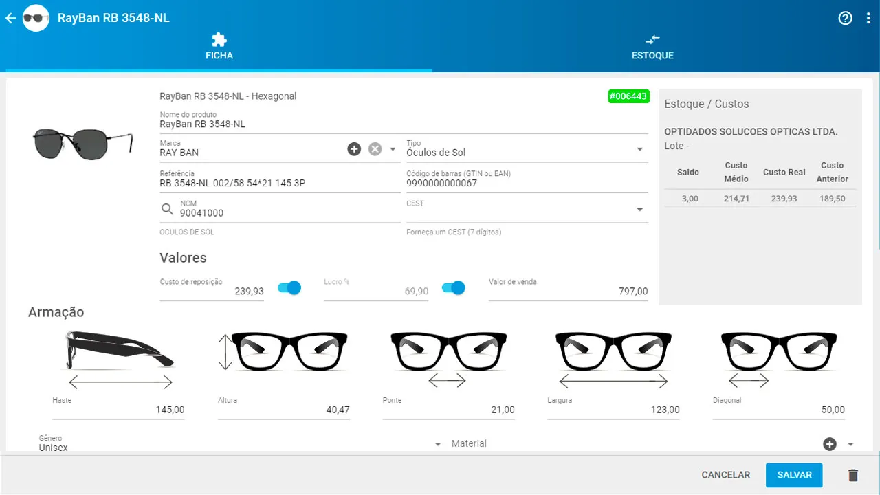Click the Valor de venda input field
This screenshot has height=495, width=880.
tap(568, 291)
